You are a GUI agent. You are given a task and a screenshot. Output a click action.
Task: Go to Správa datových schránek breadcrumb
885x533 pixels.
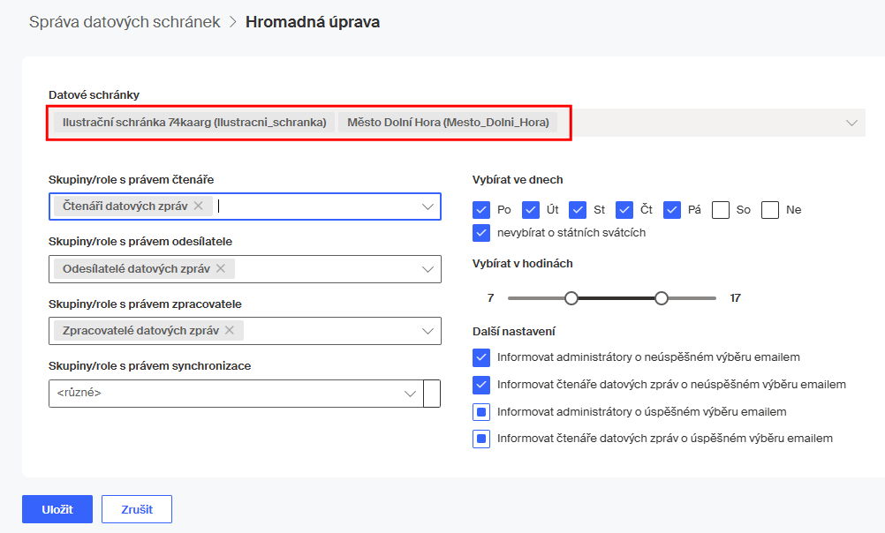125,22
